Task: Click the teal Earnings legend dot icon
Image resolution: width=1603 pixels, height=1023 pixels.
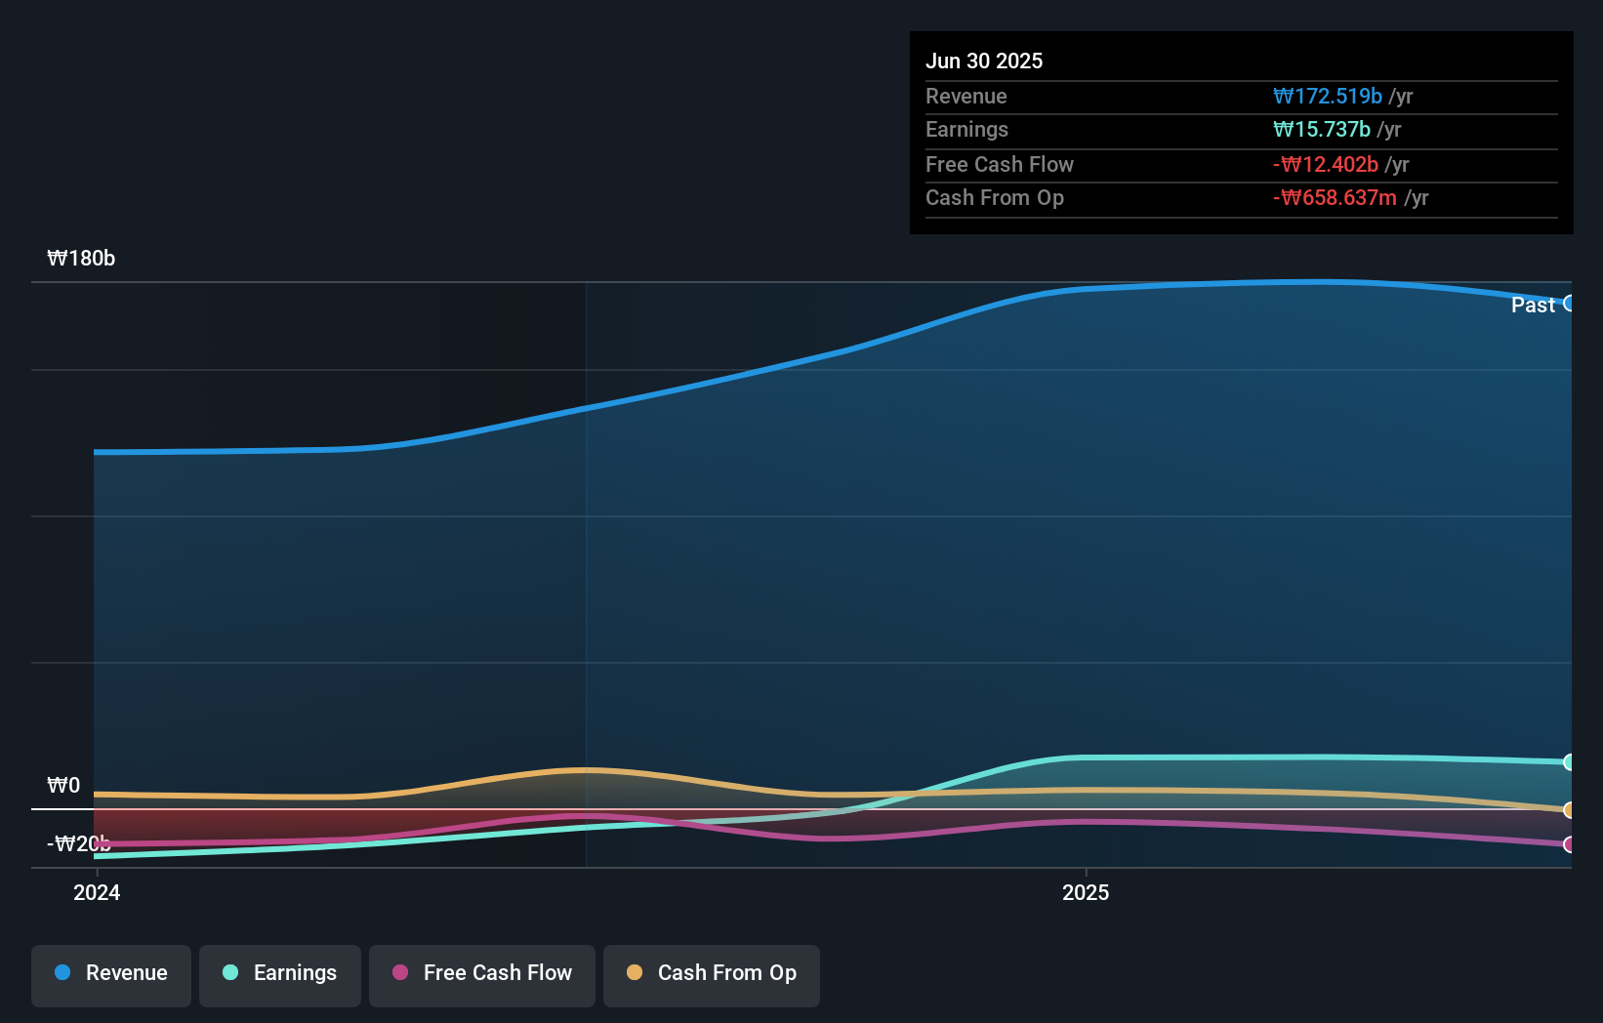Action: (x=229, y=973)
